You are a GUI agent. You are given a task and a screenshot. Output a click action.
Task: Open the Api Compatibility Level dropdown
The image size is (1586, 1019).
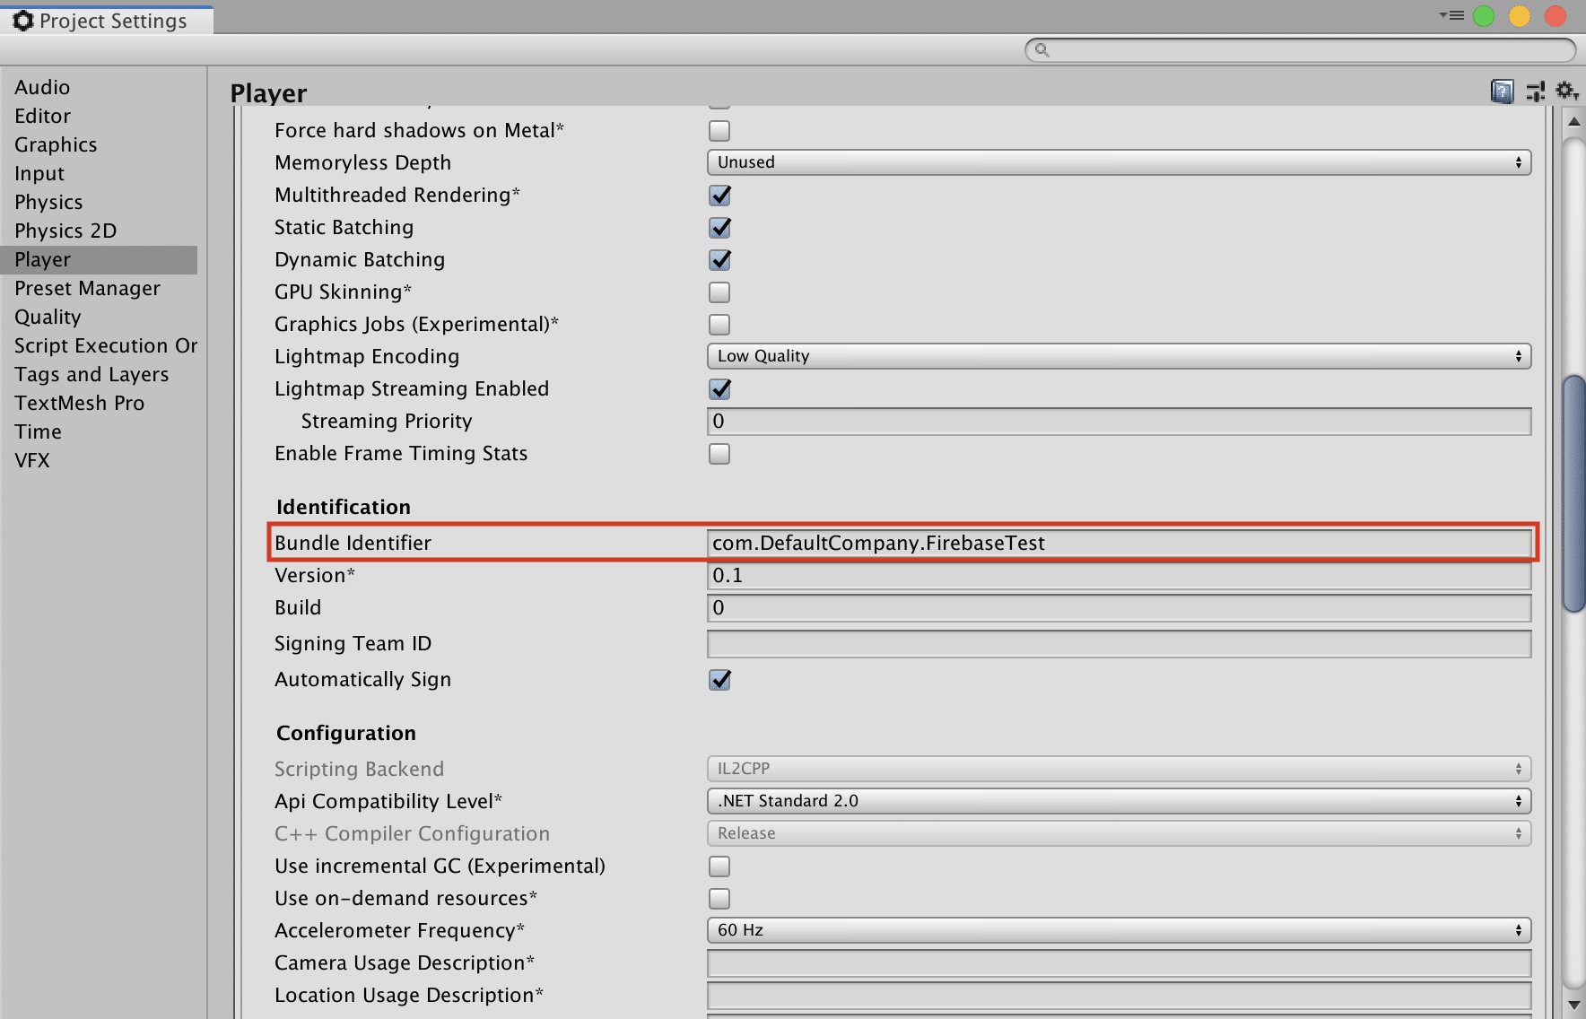[x=1117, y=800]
